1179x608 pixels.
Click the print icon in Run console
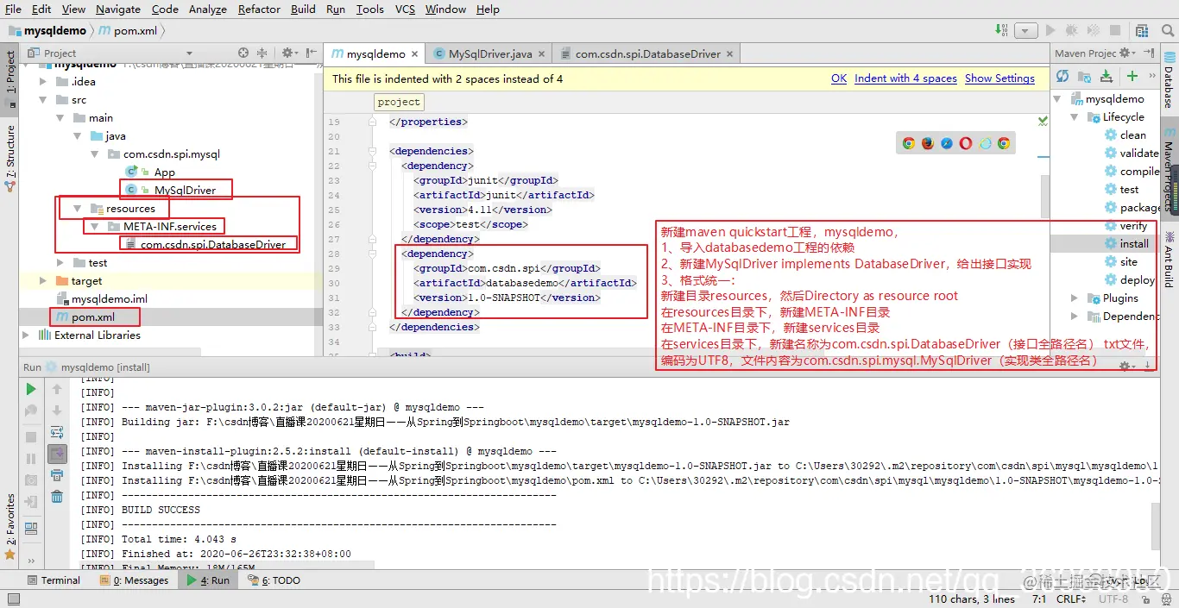(x=57, y=474)
